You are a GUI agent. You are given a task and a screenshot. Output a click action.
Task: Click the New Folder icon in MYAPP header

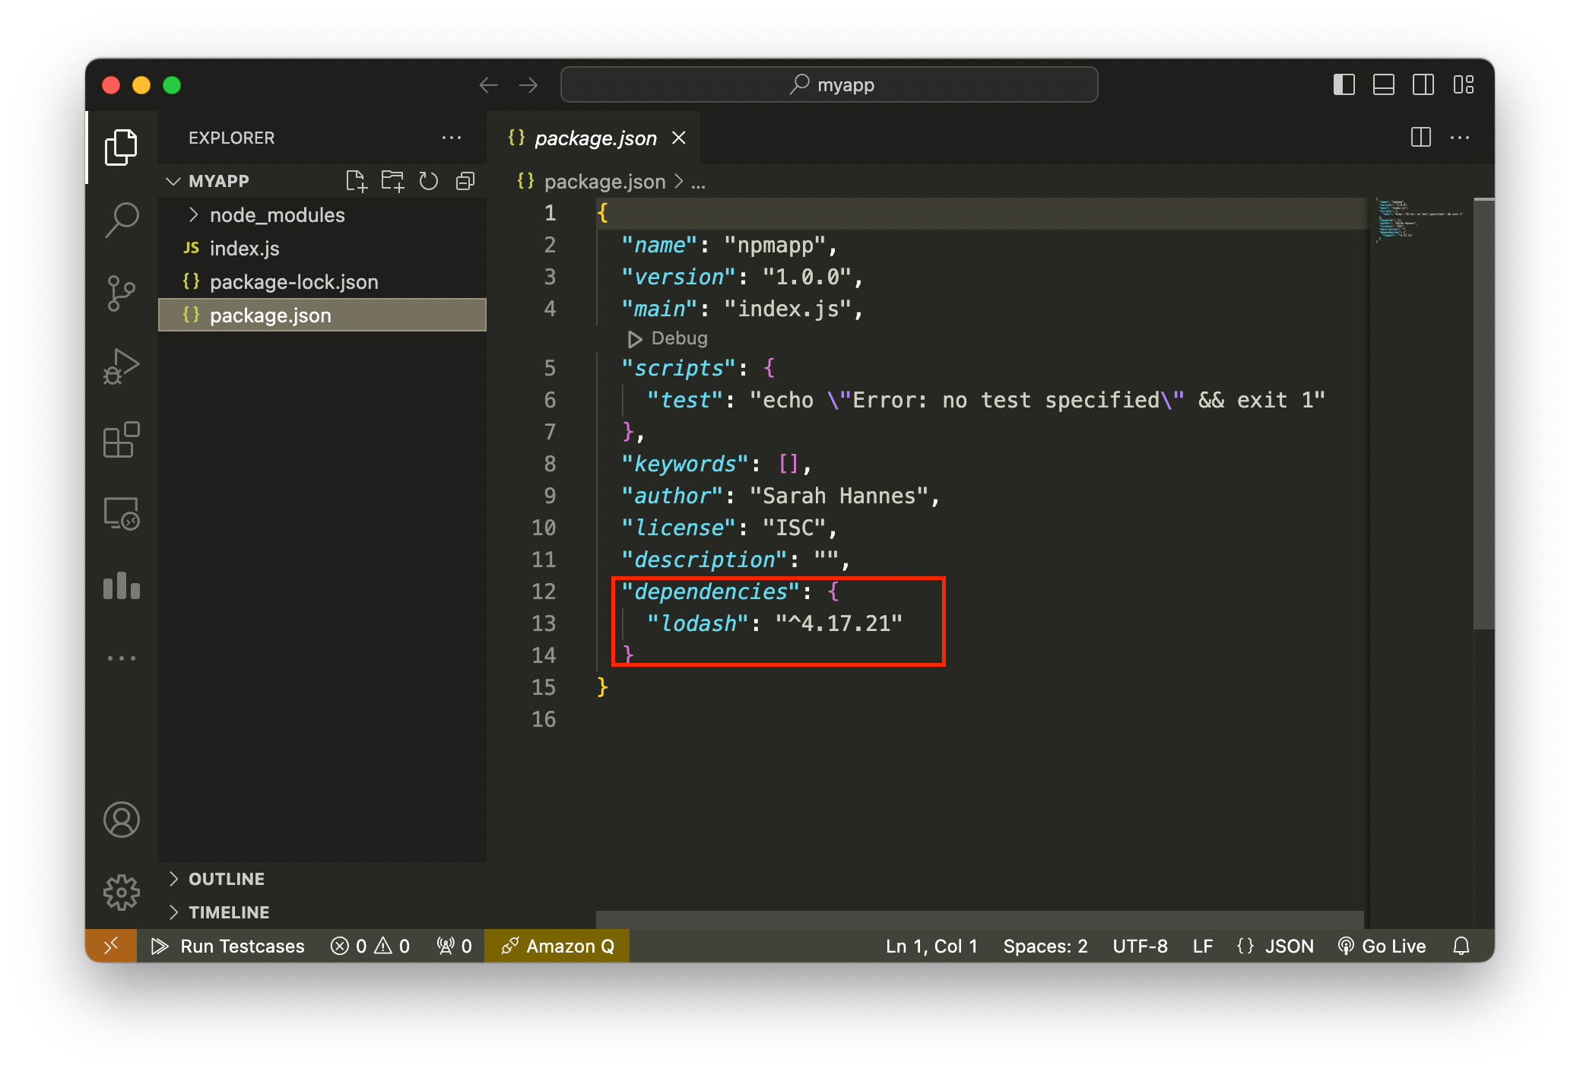pyautogui.click(x=392, y=181)
